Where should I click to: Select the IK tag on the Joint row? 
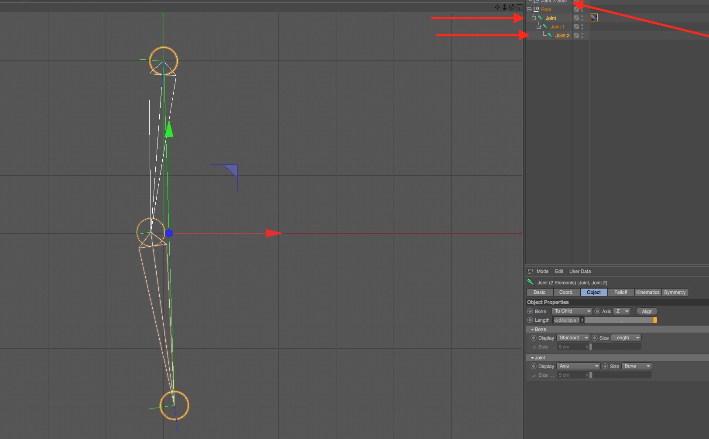click(594, 17)
